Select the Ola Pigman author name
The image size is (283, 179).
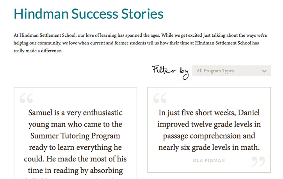(209, 160)
